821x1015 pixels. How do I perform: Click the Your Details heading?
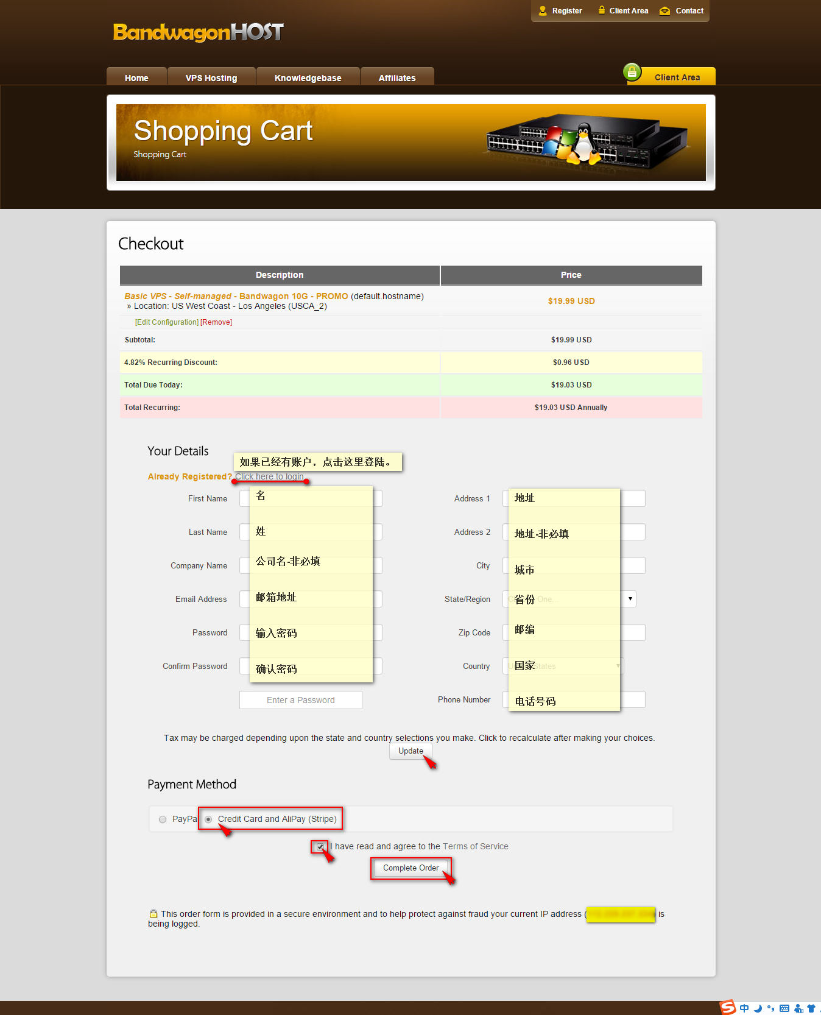[x=178, y=451]
